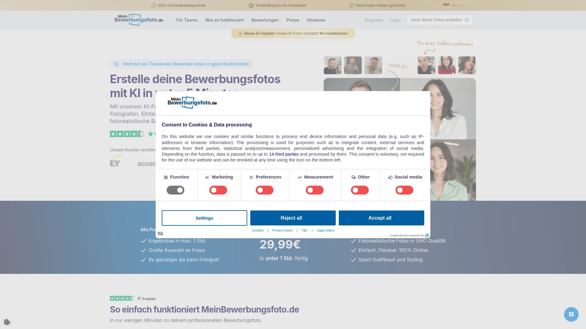This screenshot has height=329, width=586.
Task: Open Hinweise in the navigation
Action: [x=316, y=20]
